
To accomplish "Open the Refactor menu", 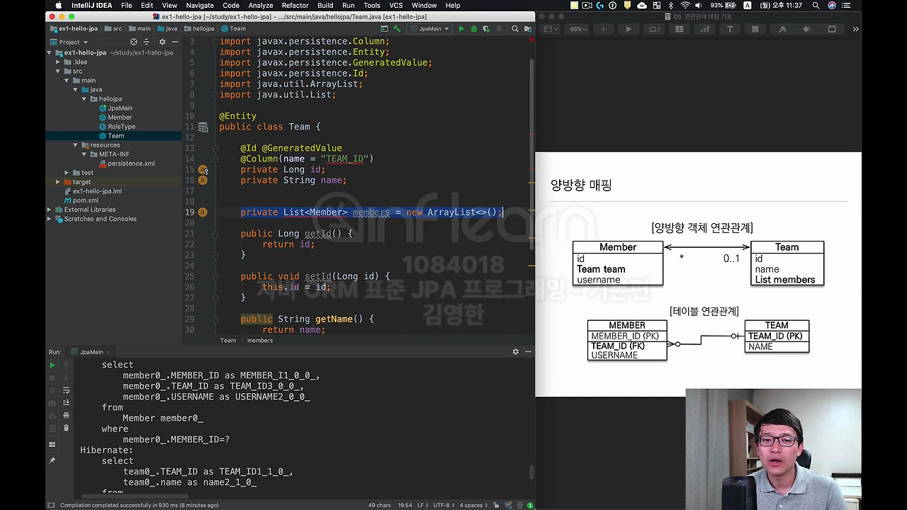I will [x=295, y=5].
